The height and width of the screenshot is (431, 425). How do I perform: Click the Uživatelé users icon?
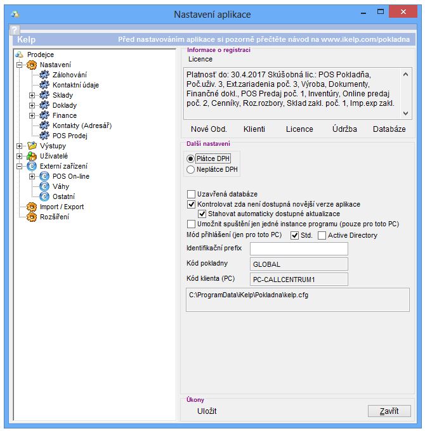click(x=32, y=156)
